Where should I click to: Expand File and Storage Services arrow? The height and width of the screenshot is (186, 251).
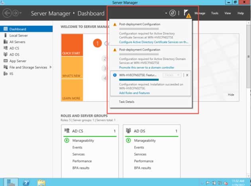pyautogui.click(x=50, y=67)
